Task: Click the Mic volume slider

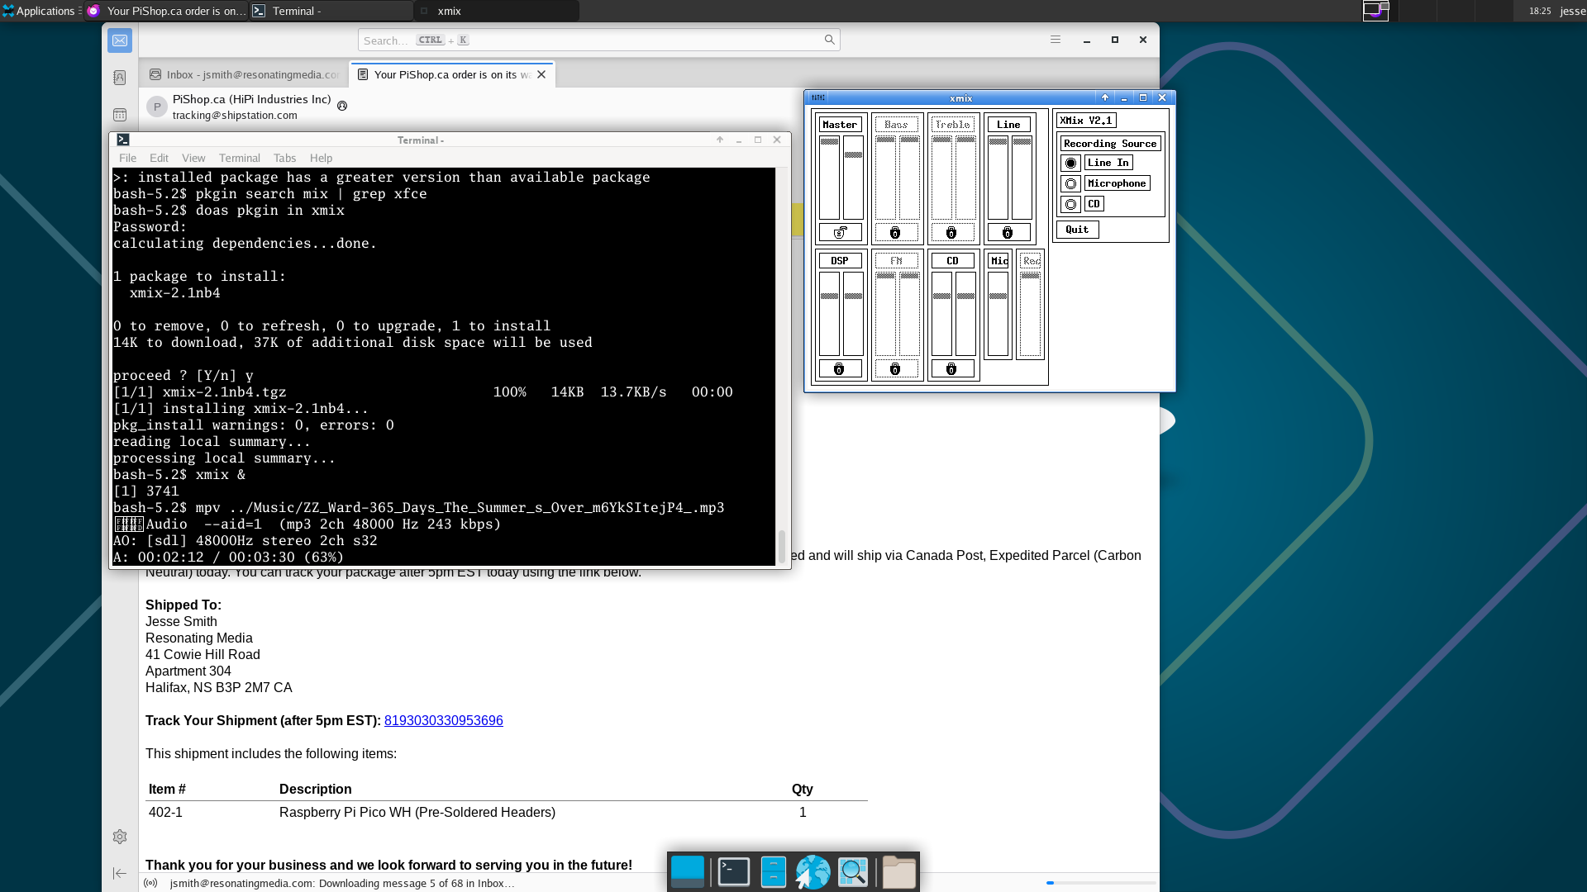Action: click(x=998, y=314)
